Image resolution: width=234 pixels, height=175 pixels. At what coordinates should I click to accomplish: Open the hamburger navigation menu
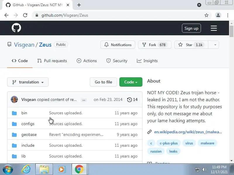tap(214, 28)
